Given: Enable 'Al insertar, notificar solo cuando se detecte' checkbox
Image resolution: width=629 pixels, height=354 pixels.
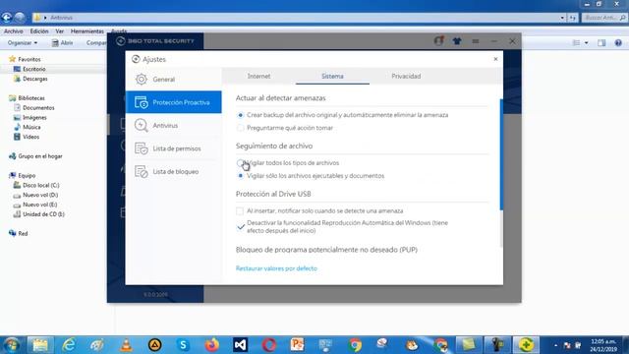Looking at the screenshot, I should [x=240, y=210].
